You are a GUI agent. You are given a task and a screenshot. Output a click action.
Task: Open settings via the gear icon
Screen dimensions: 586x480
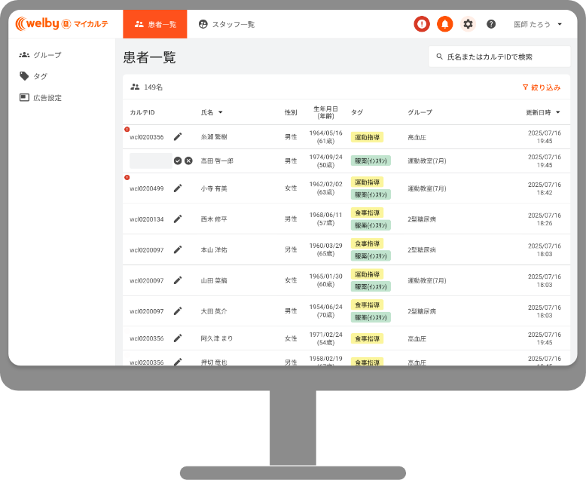coord(468,24)
